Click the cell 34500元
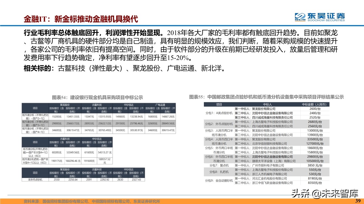 click(x=120, y=130)
